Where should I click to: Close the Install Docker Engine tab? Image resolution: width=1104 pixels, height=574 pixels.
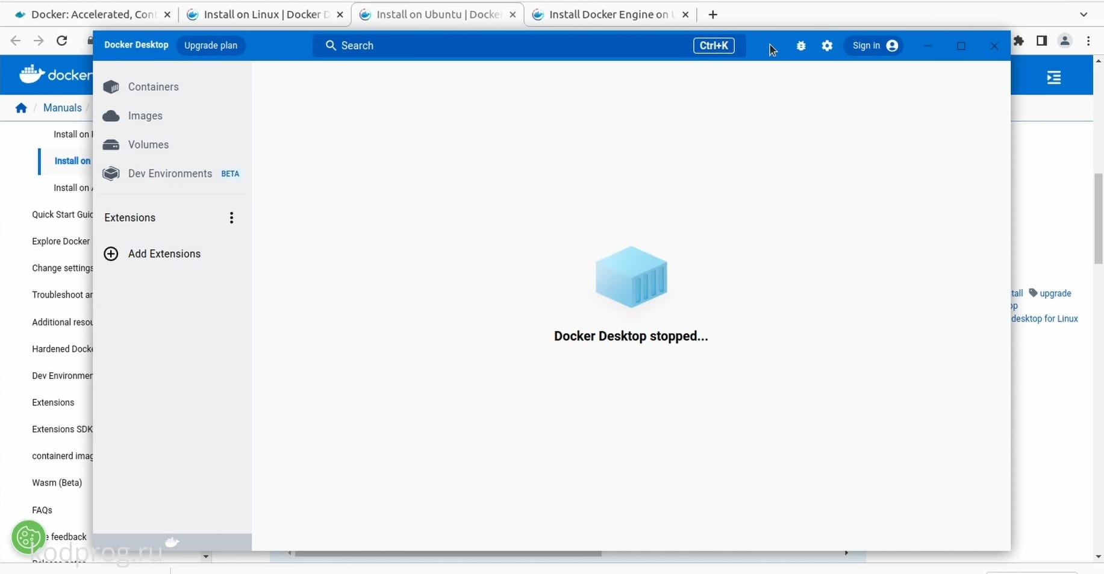685,15
